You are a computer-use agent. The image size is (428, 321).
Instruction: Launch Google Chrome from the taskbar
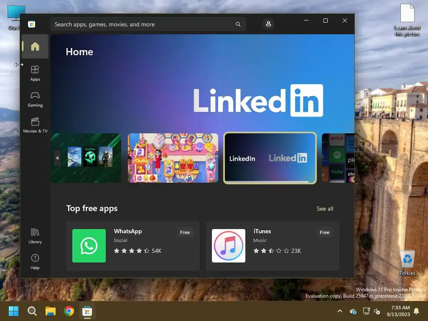[x=69, y=311]
